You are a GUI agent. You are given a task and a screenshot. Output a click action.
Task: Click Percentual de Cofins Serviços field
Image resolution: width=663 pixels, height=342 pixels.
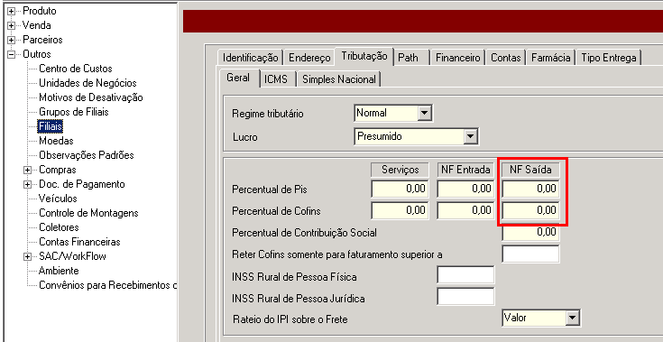point(400,210)
